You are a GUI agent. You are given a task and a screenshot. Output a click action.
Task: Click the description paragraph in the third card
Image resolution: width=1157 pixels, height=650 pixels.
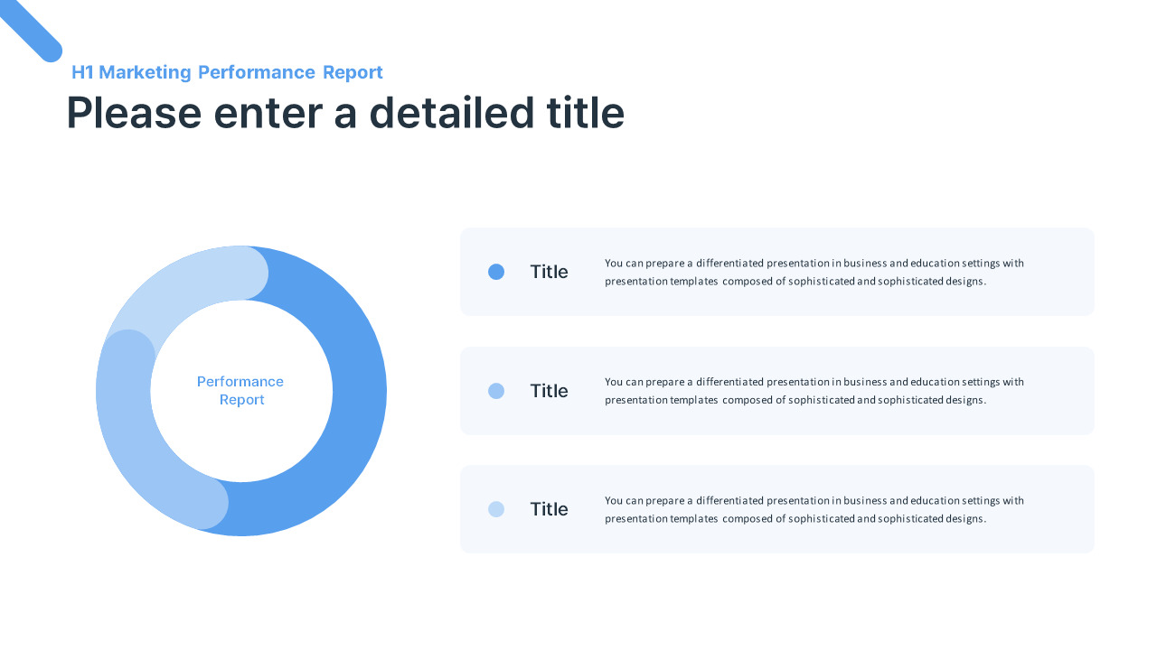tap(814, 509)
